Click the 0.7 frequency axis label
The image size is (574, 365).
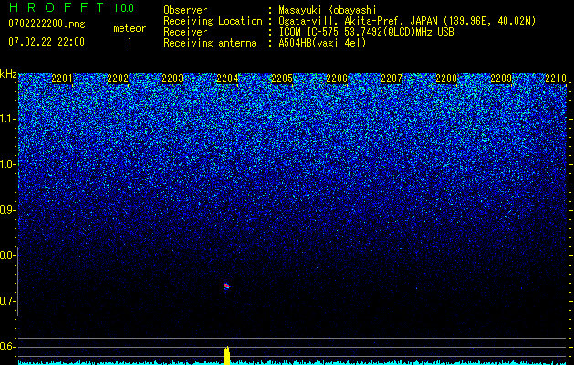(x=6, y=301)
